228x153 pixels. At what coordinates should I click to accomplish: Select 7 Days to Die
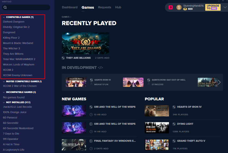point(11,134)
